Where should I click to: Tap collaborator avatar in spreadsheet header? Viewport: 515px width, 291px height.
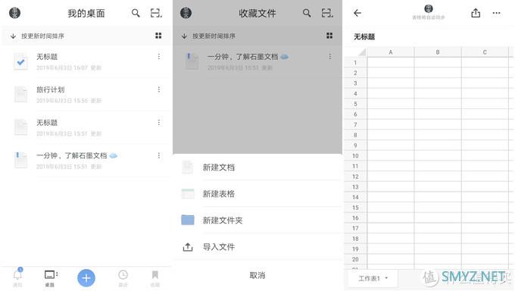[429, 9]
